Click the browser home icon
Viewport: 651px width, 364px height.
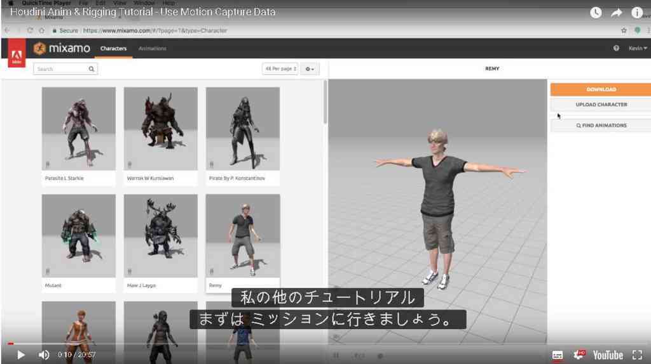41,30
